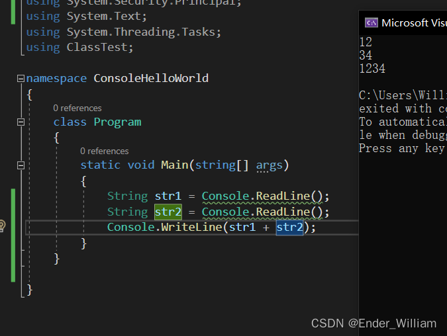
Task: Click the console window title bar icon
Action: (x=372, y=22)
